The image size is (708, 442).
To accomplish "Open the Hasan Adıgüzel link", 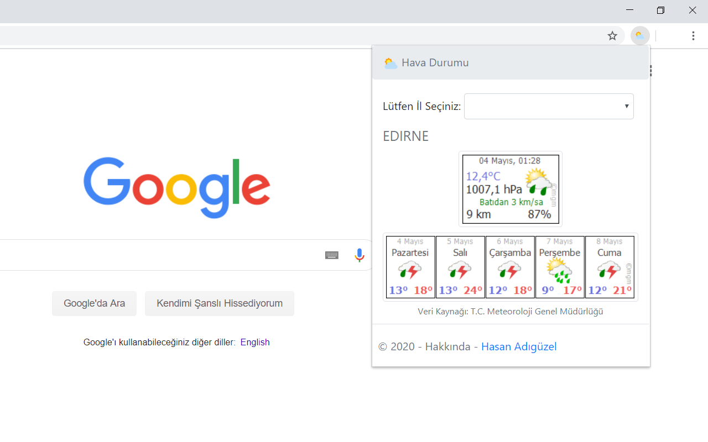I will pos(519,346).
